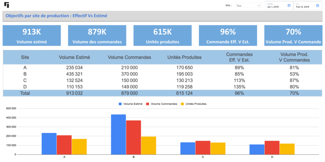The image size is (325, 162).
Task: Toggle the Volume Commandes legend series
Action: click(162, 104)
